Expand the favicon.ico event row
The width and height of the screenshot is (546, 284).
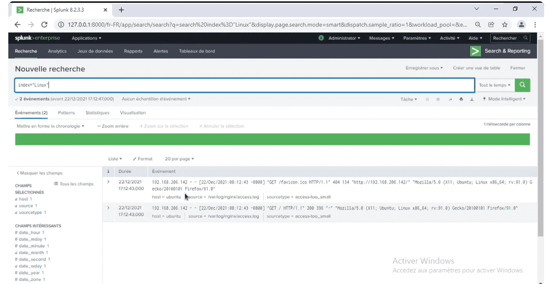coord(108,181)
